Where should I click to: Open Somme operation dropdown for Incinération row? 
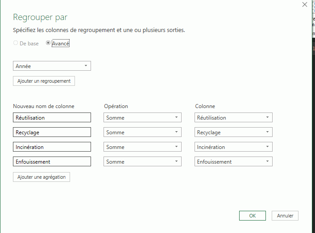(142, 147)
